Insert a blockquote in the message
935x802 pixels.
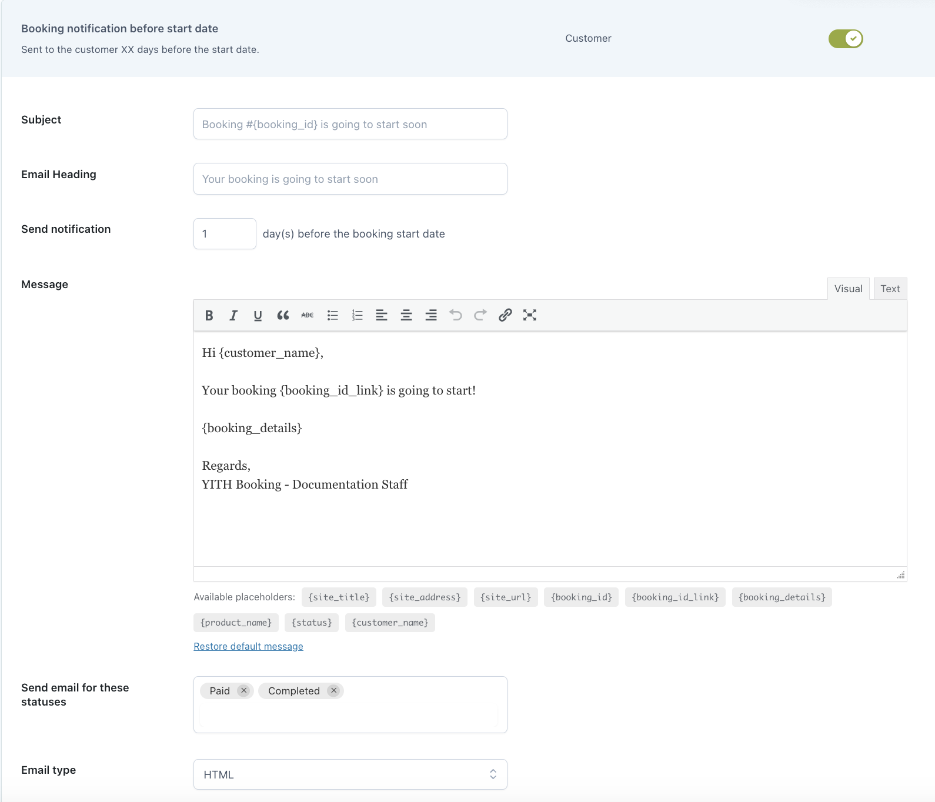[283, 315]
